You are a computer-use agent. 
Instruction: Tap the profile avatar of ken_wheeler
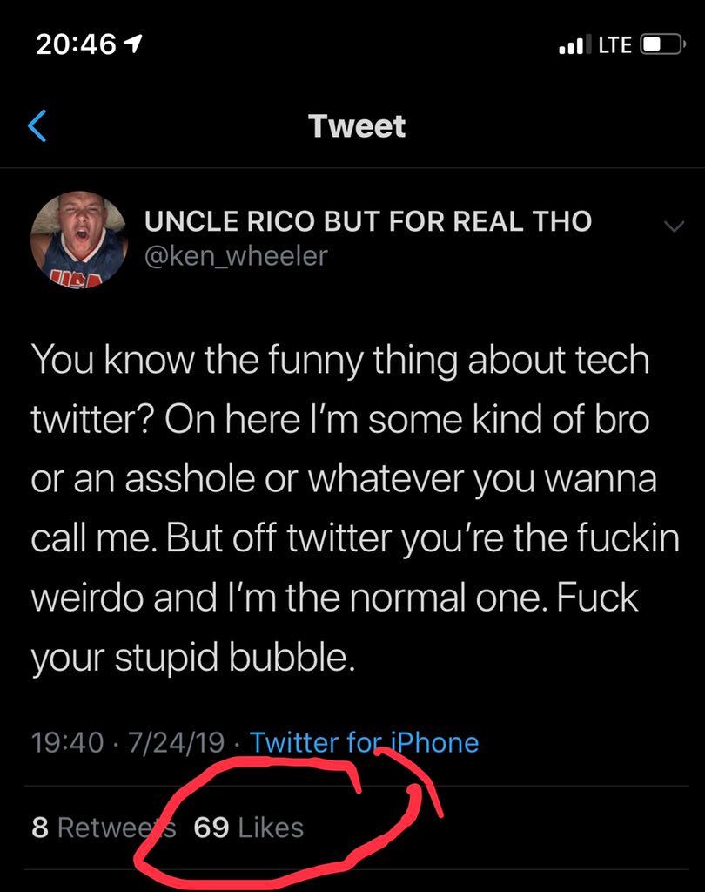click(x=80, y=240)
